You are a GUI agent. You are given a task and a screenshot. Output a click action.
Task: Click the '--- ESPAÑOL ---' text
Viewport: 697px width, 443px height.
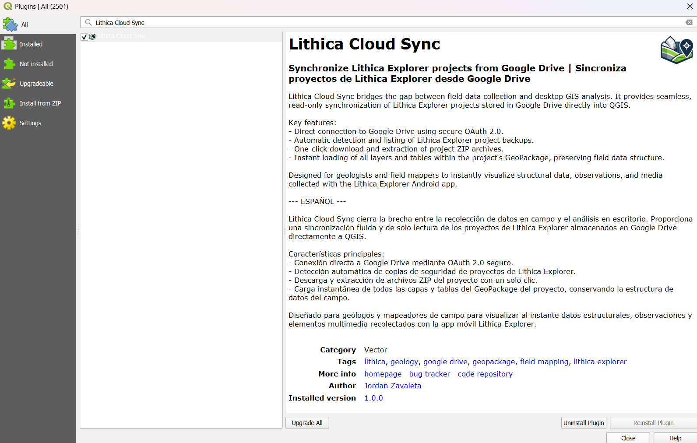point(317,201)
